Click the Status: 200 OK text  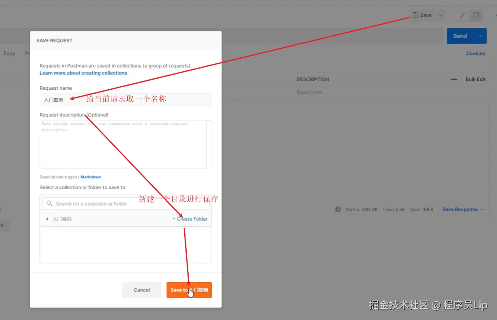click(x=361, y=209)
